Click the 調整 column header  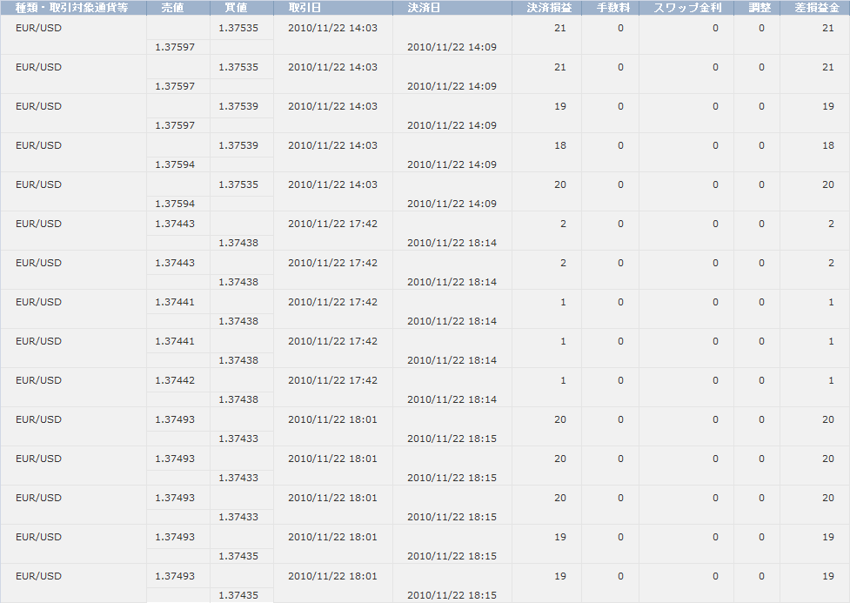tap(760, 8)
